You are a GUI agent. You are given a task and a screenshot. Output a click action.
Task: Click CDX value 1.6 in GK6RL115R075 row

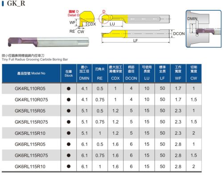tap(116, 155)
